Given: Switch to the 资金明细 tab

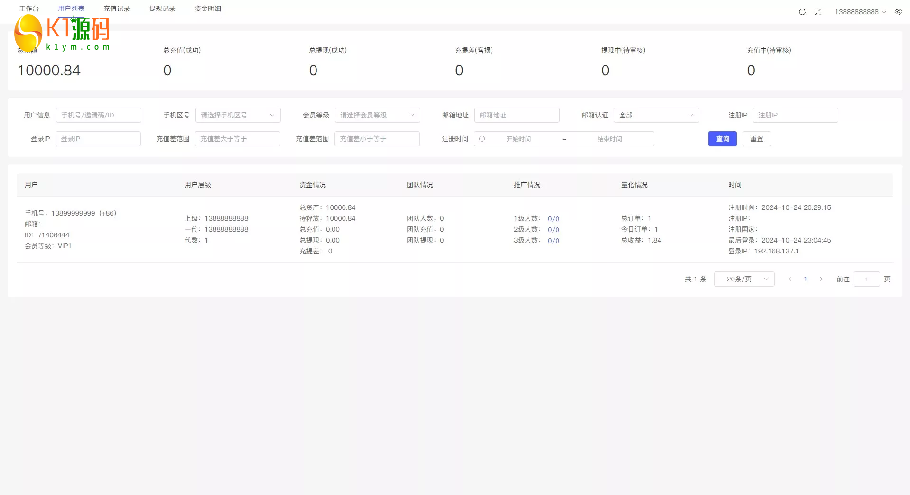Looking at the screenshot, I should point(208,9).
